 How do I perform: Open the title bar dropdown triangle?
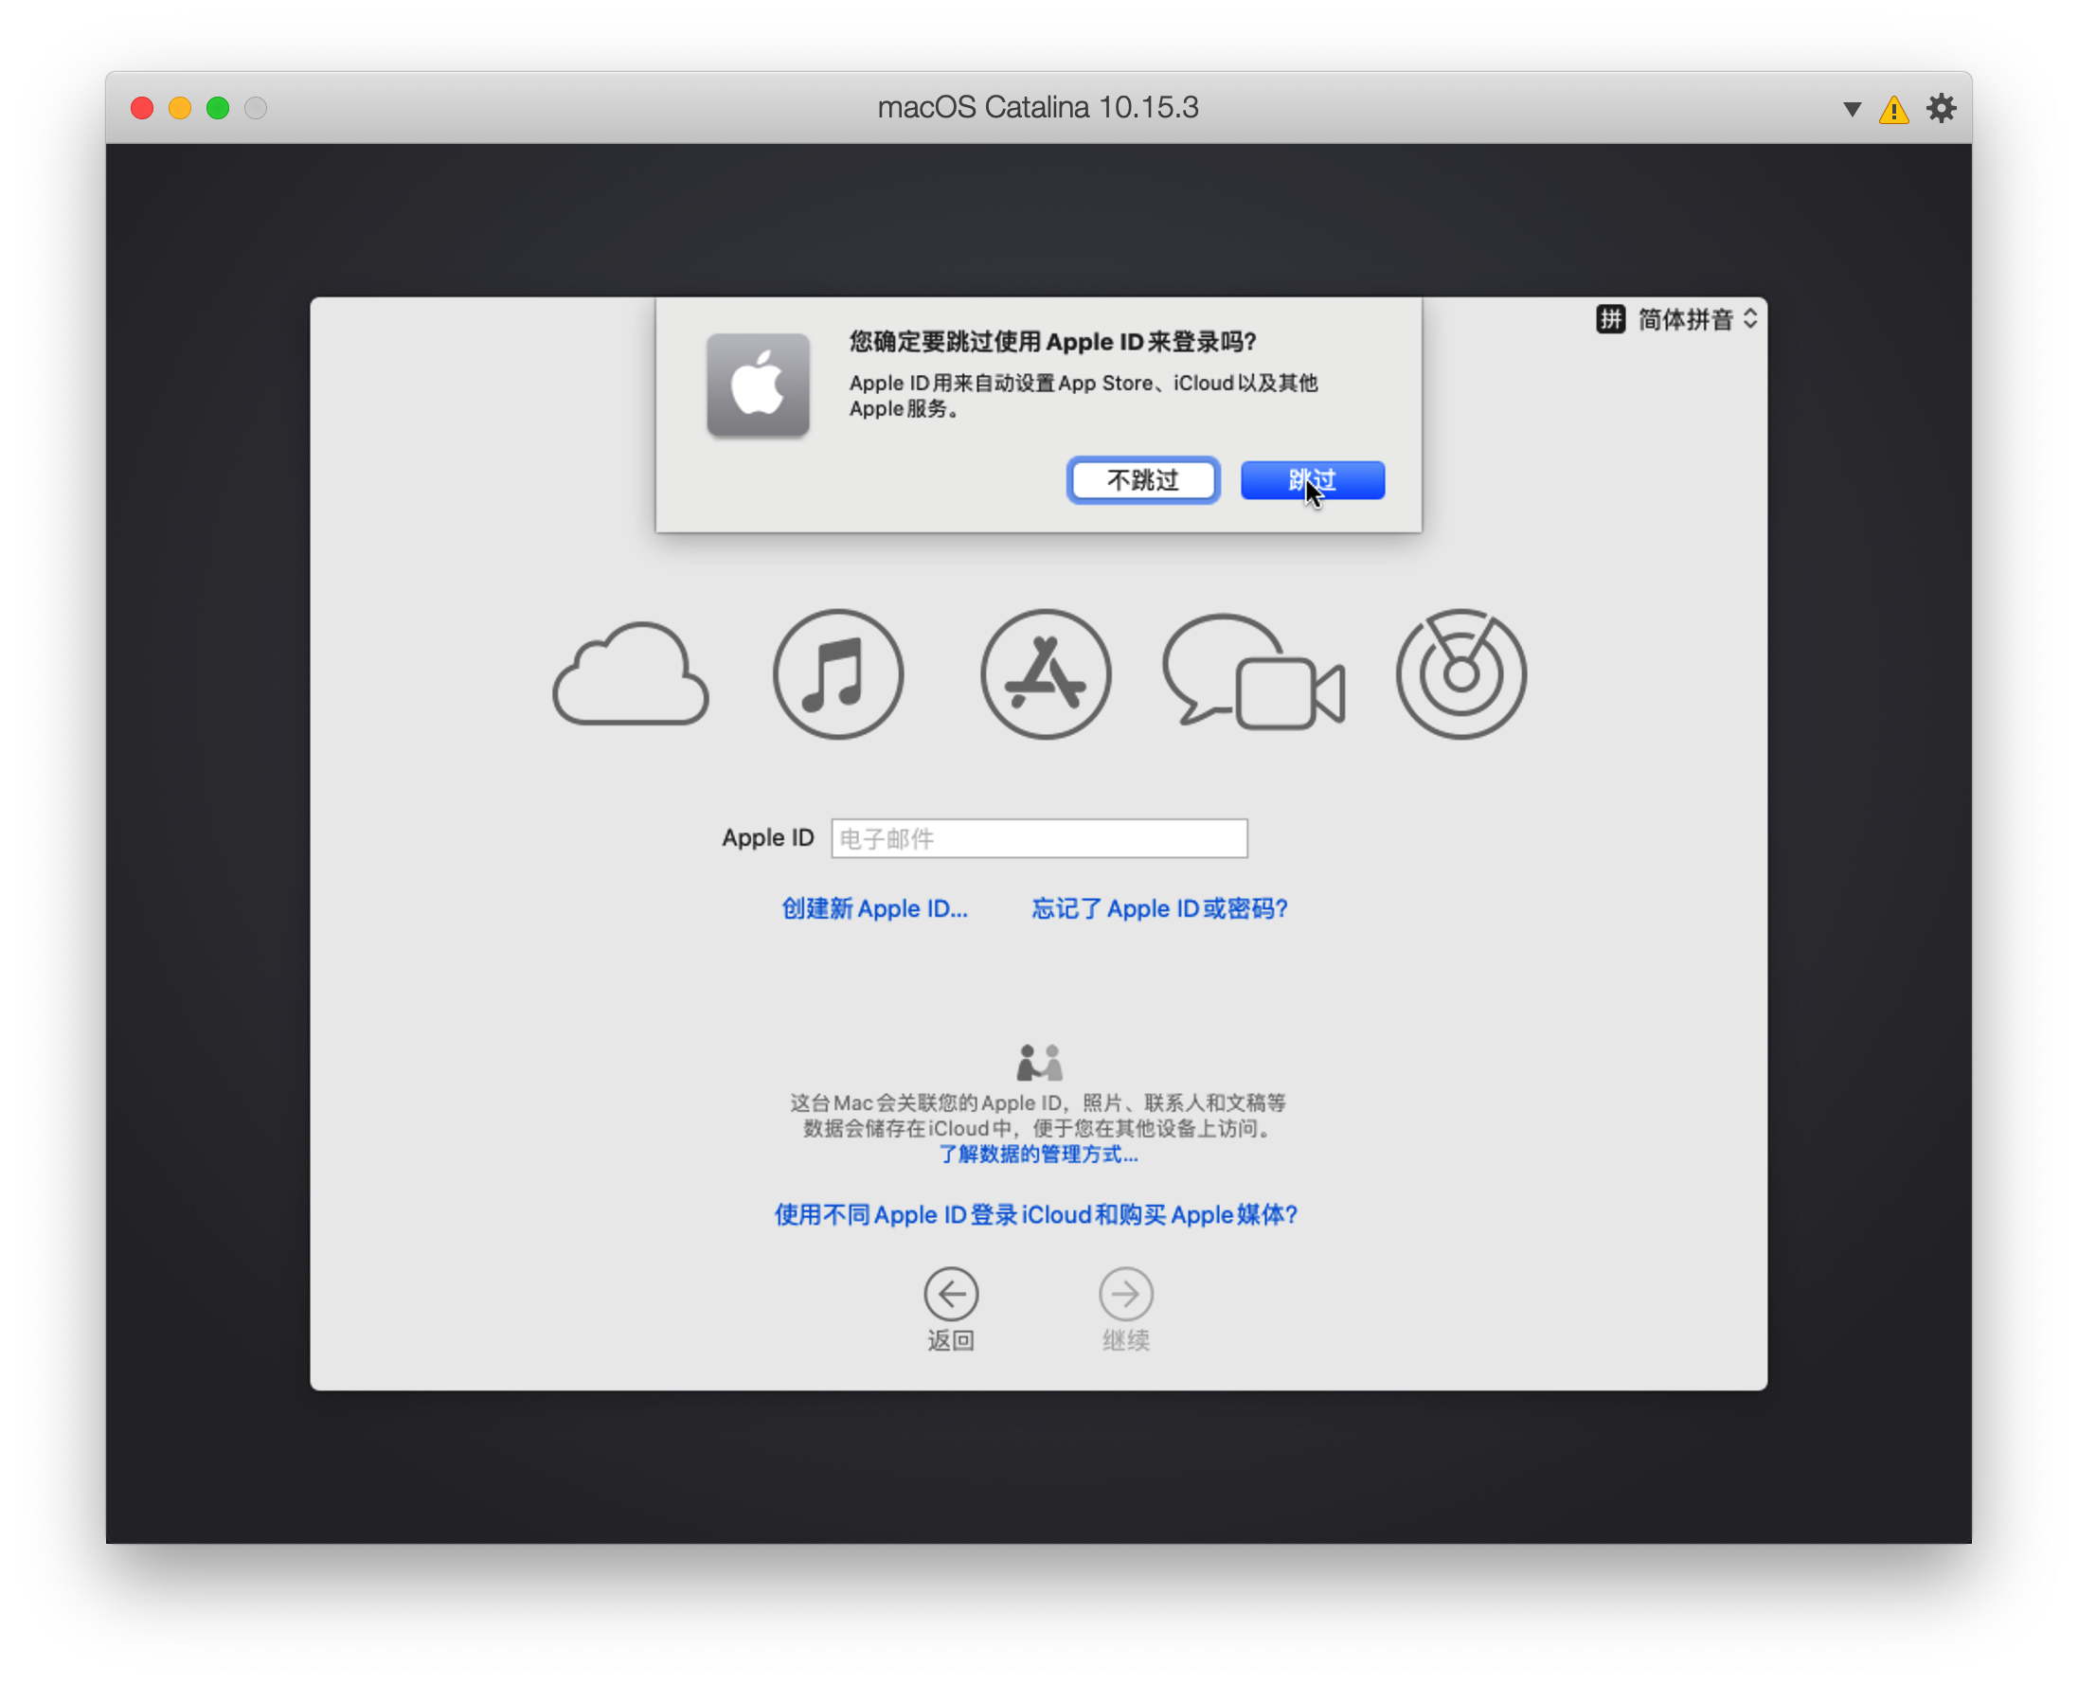[1852, 109]
